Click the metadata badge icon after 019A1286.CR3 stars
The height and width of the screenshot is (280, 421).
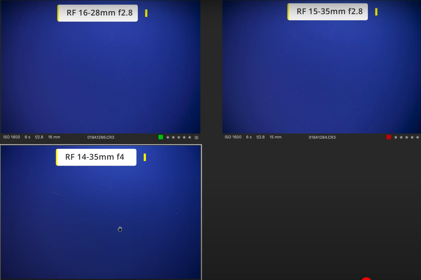(x=197, y=138)
